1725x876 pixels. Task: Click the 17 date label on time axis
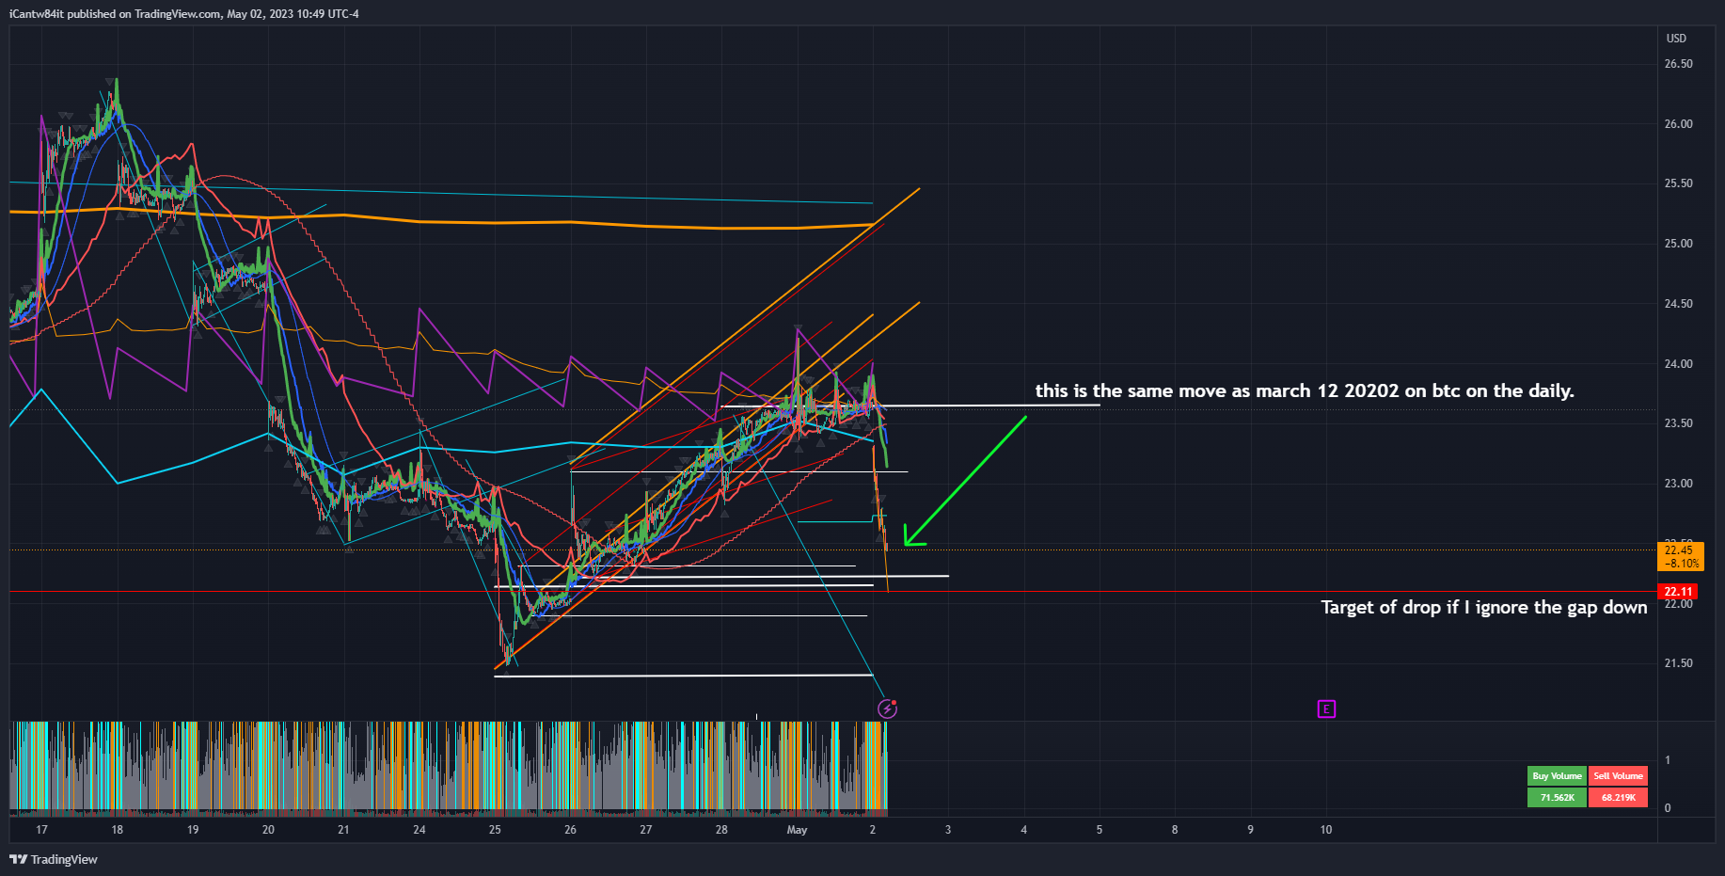click(41, 830)
